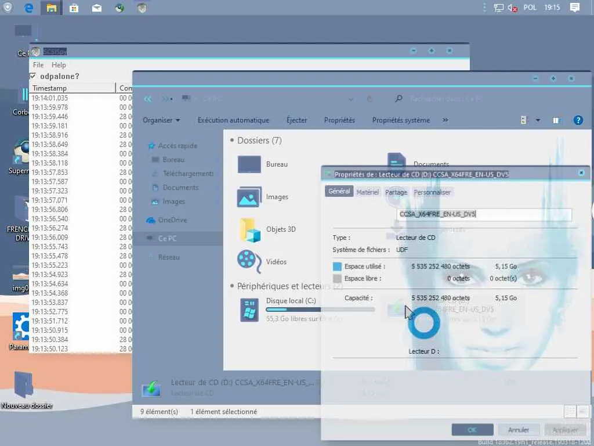The image size is (594, 446).
Task: Click the network tray icon
Action: tap(498, 8)
